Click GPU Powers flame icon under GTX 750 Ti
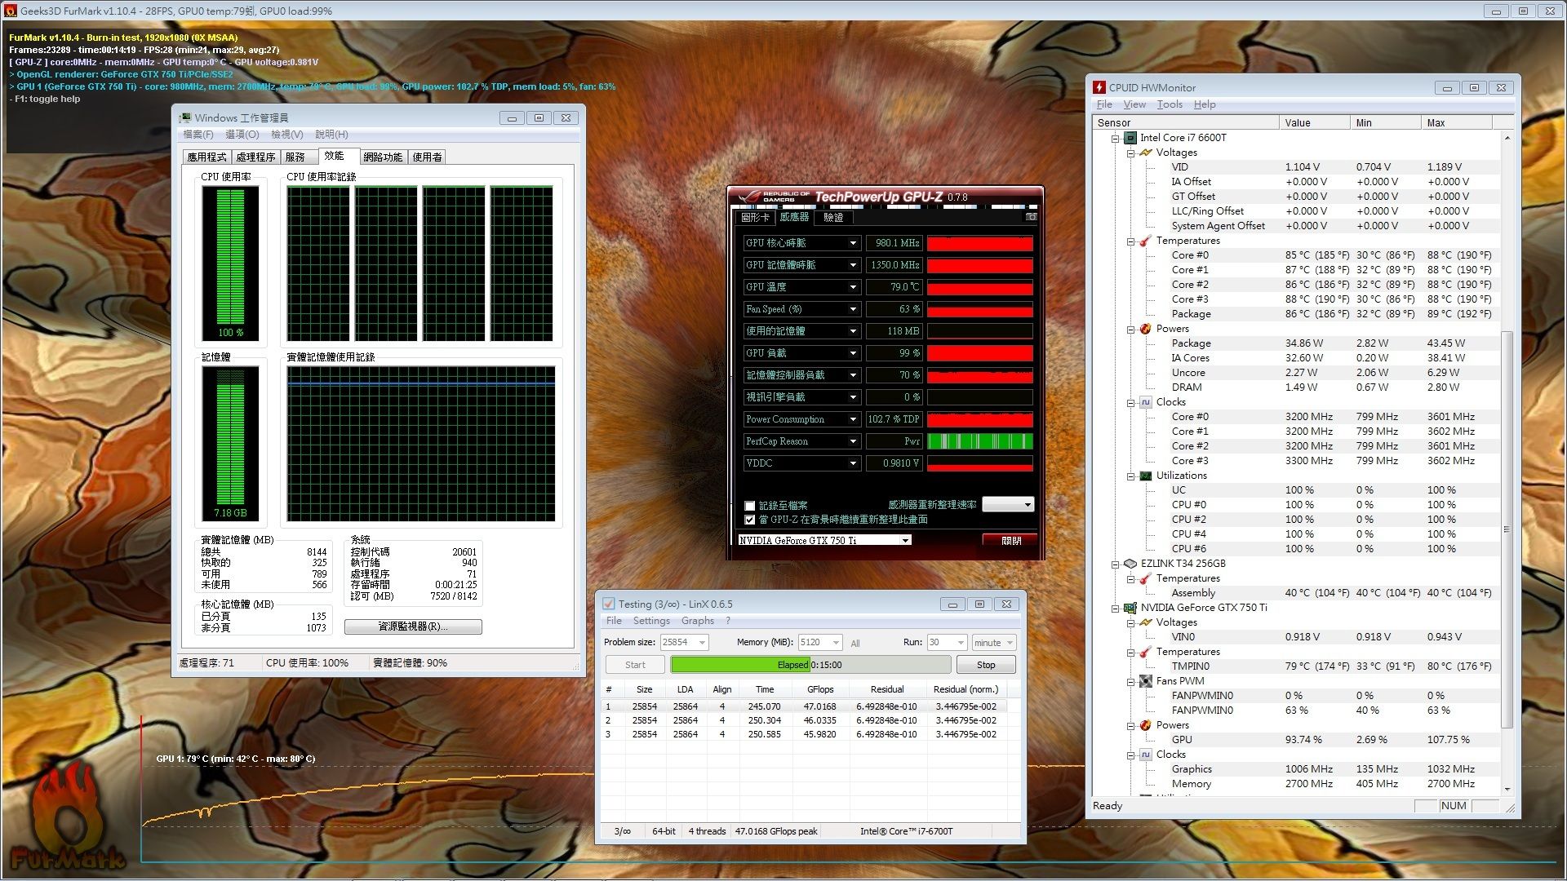The width and height of the screenshot is (1567, 881). pyautogui.click(x=1146, y=725)
